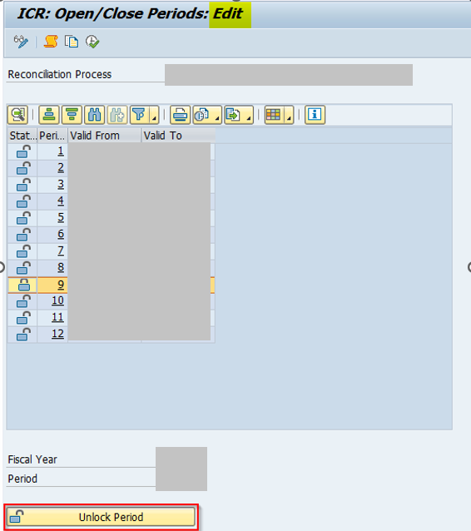Print the list using the printer icon
The image size is (471, 531).
coord(180,115)
